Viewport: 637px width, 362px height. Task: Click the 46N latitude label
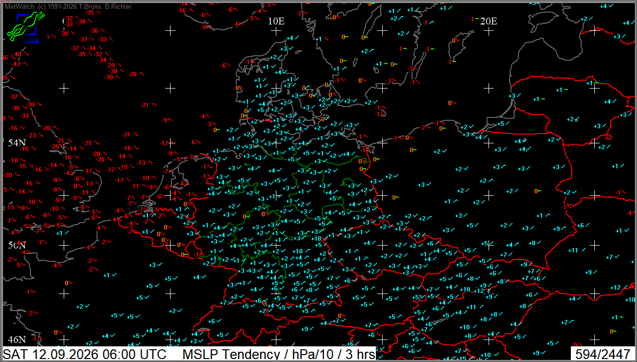pos(17,339)
